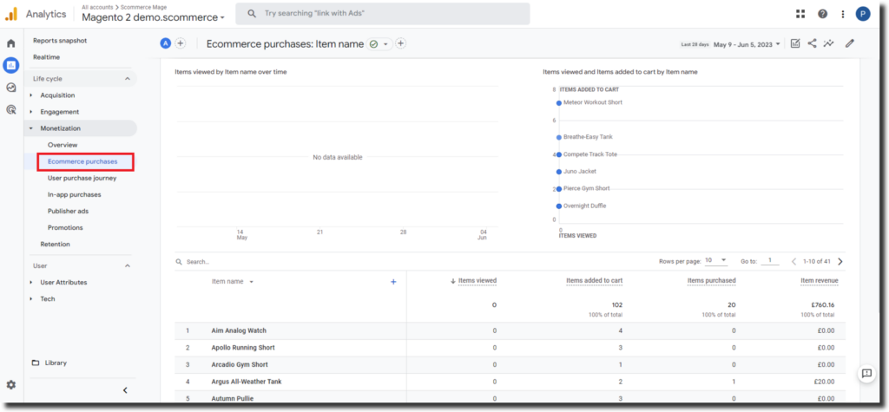Screen dimensions: 889x412
Task: Collapse the sidebar navigation arrow
Action: click(x=125, y=390)
